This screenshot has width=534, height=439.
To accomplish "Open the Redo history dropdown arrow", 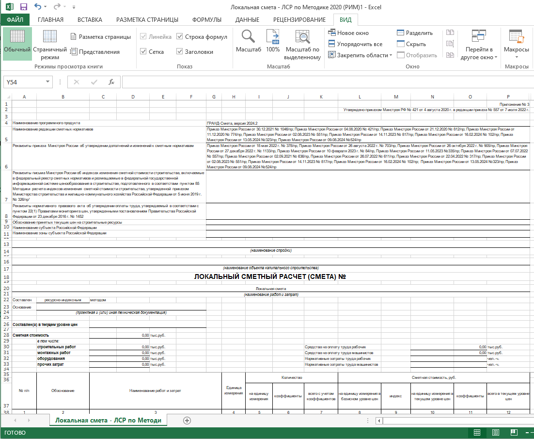I will [x=64, y=7].
